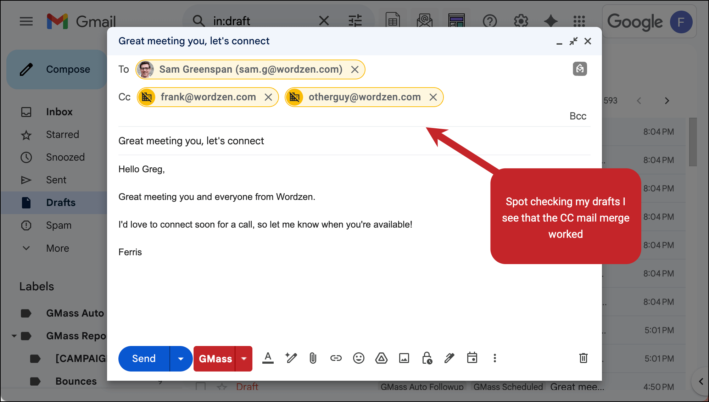Open formatting options text icon
The image size is (709, 402).
pyautogui.click(x=268, y=358)
